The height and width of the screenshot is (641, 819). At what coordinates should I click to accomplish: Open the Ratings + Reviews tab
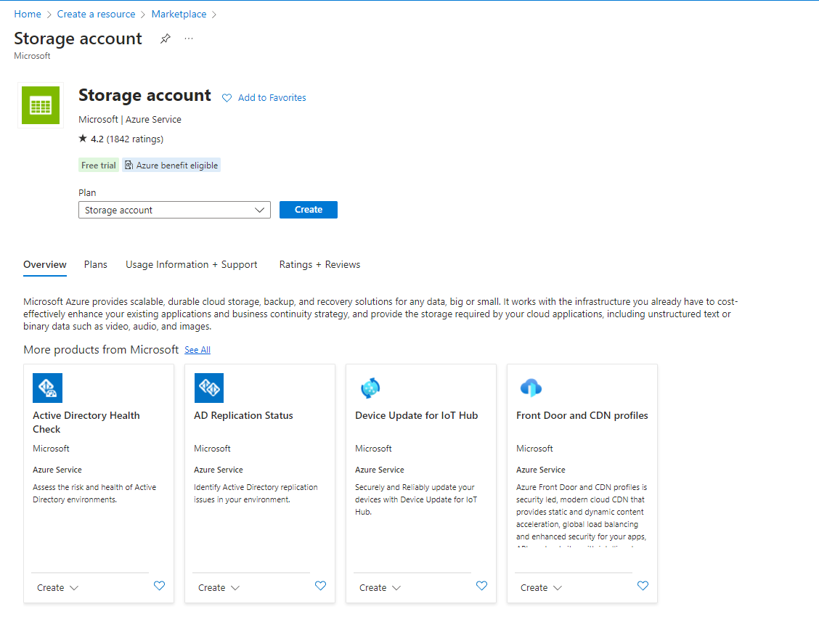(319, 264)
